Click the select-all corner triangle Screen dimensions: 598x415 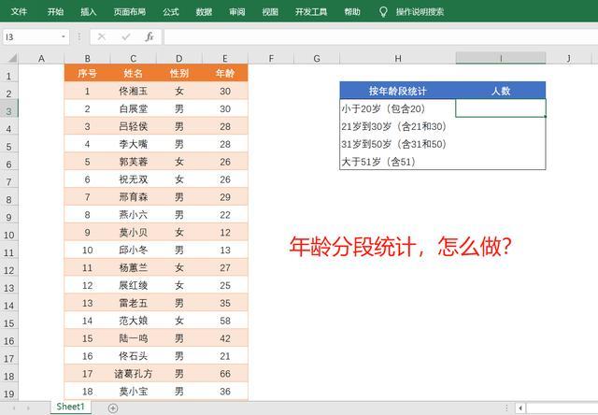click(12, 58)
